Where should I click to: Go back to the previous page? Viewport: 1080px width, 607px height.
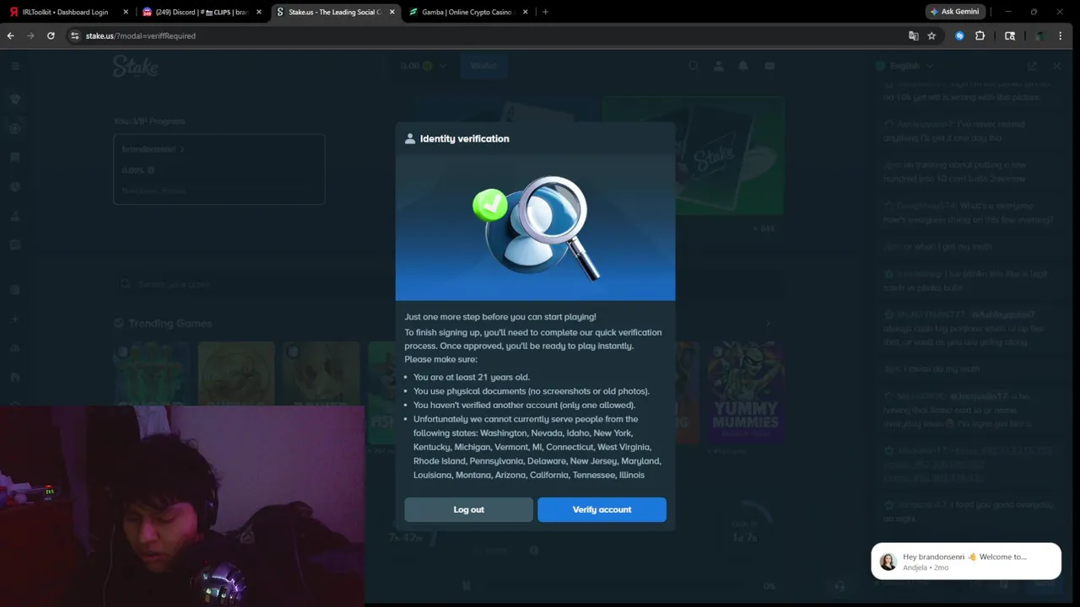[11, 35]
